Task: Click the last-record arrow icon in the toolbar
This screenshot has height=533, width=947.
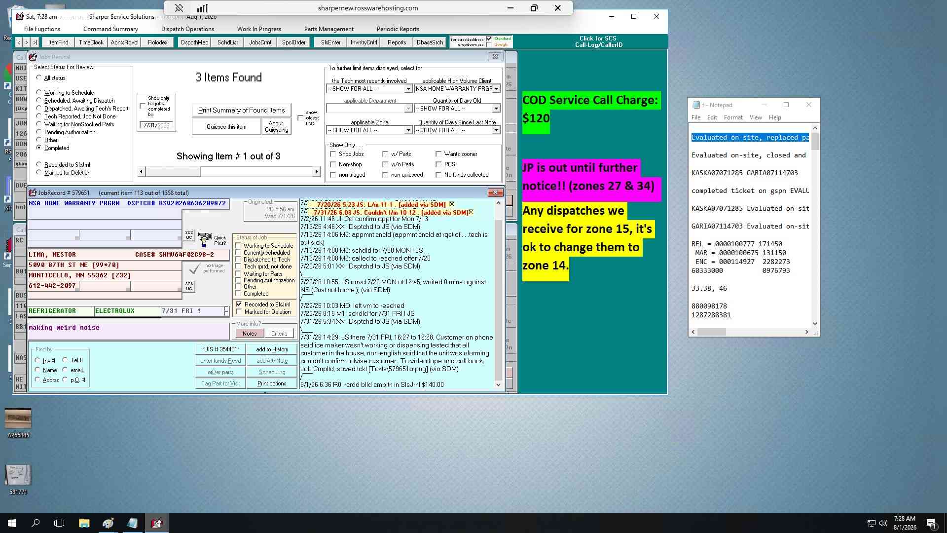Action: pos(35,42)
